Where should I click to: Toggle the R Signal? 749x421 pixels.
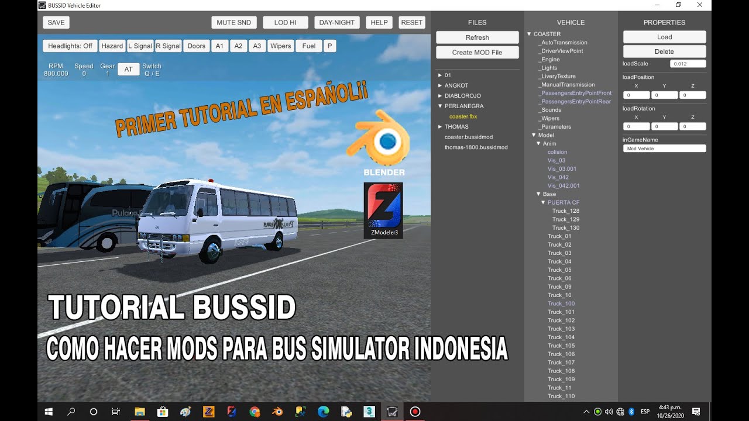[169, 46]
